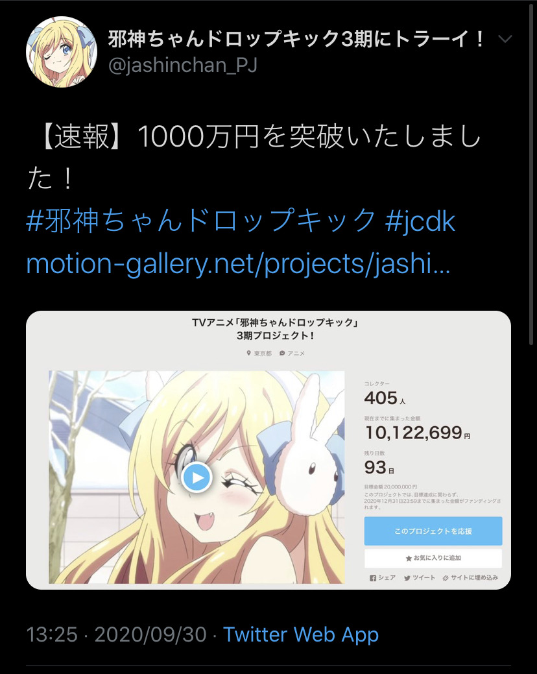Open the anime girl video thumbnail
This screenshot has width=537, height=674.
point(197,477)
